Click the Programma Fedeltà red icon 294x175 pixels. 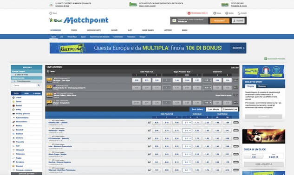(189, 13)
